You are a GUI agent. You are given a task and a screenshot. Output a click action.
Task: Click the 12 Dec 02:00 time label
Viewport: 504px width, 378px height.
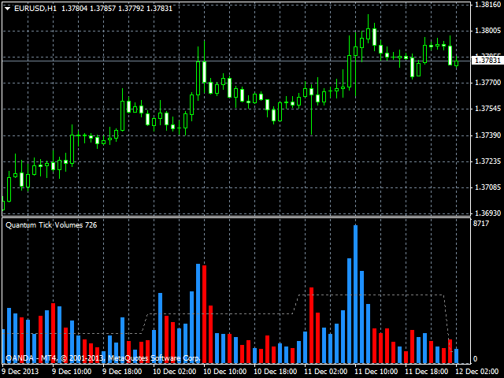[477, 370]
